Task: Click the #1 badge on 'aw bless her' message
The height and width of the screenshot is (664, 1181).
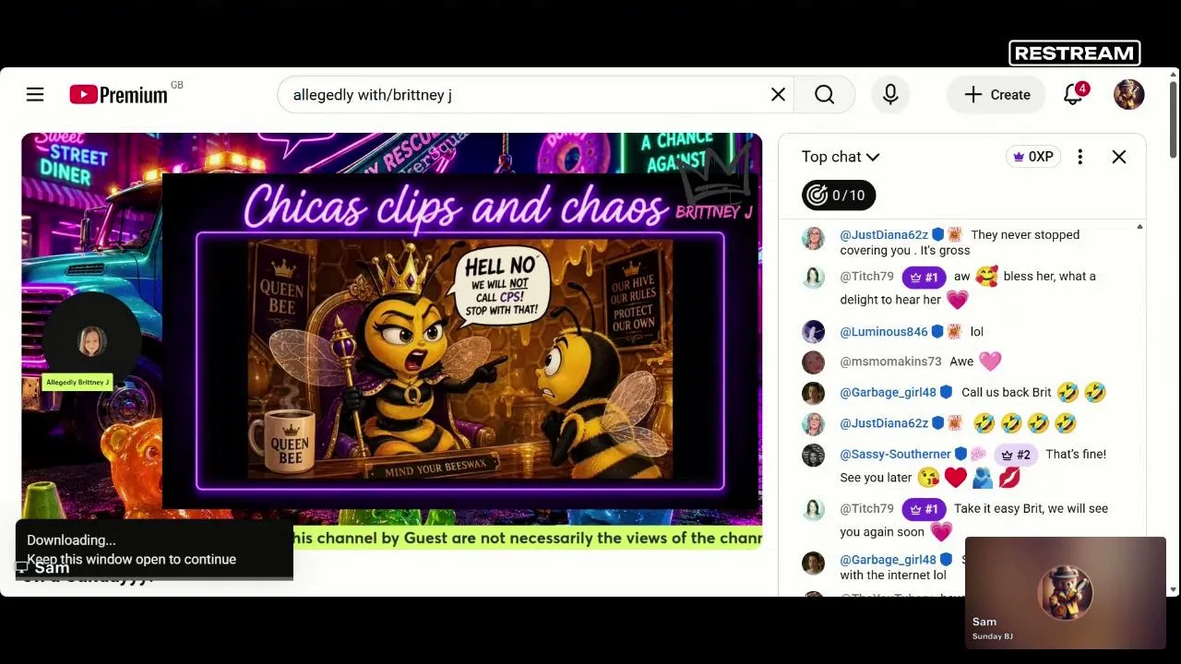Action: tap(924, 277)
